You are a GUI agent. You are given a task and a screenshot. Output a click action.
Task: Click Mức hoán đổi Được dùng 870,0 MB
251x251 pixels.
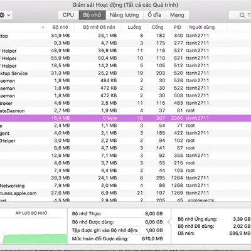[x=152, y=238]
